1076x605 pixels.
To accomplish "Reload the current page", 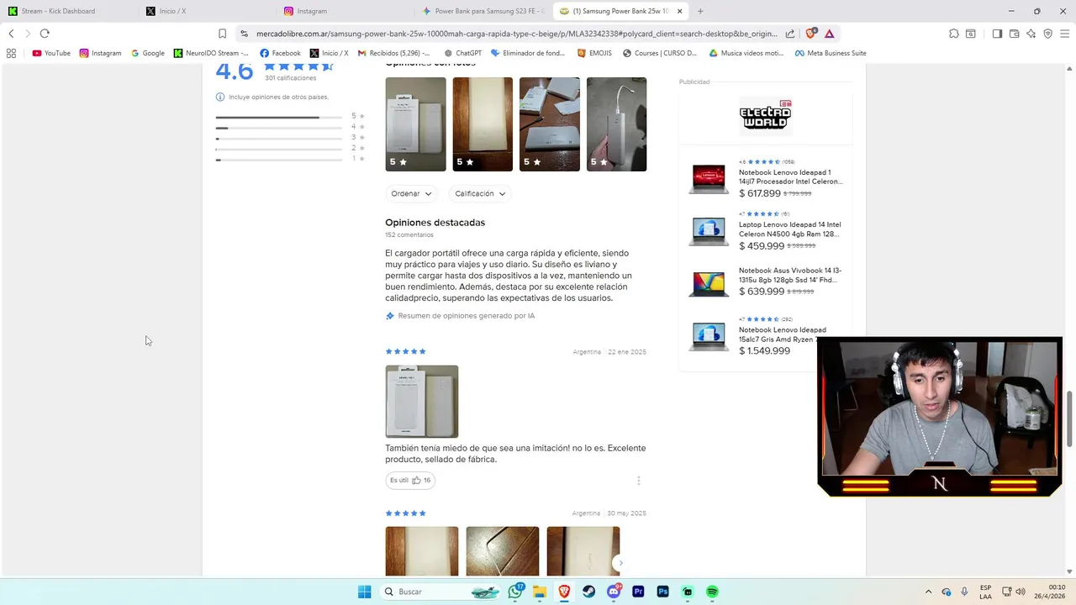I will click(x=45, y=34).
